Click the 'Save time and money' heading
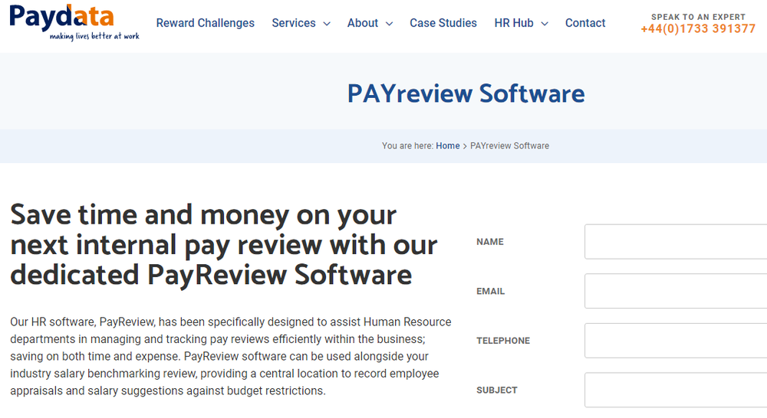The image size is (767, 418). 223,245
